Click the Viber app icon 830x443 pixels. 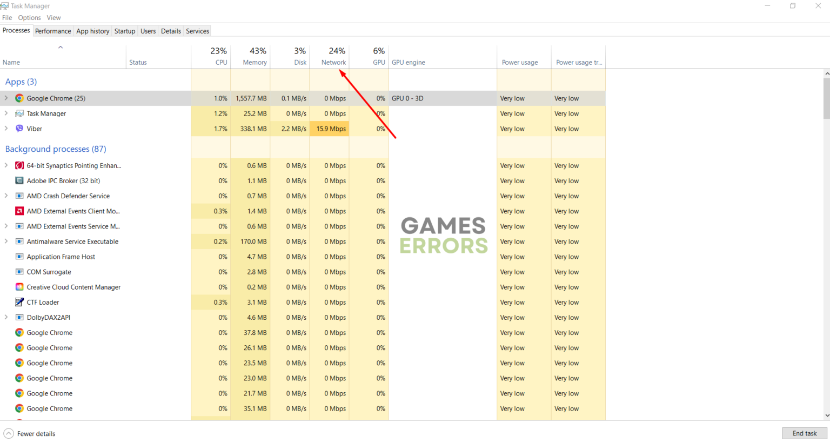coord(19,129)
